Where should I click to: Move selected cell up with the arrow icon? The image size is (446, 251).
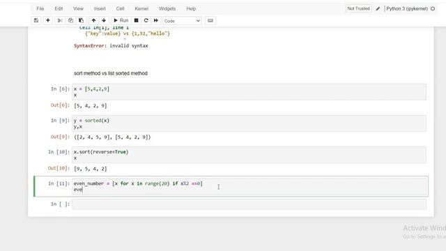click(93, 20)
